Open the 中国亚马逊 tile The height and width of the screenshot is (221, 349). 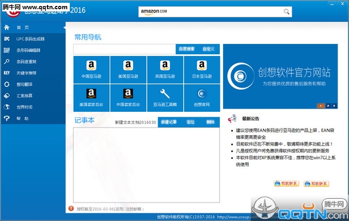(x=92, y=70)
